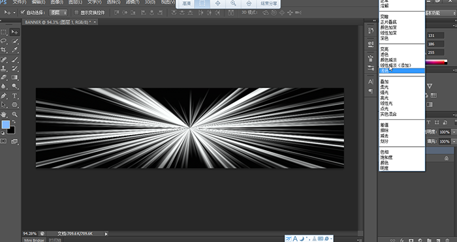Screen dimensions: 457x242
Task: Toggle the 显示变换控件 checkbox
Action: 76,12
